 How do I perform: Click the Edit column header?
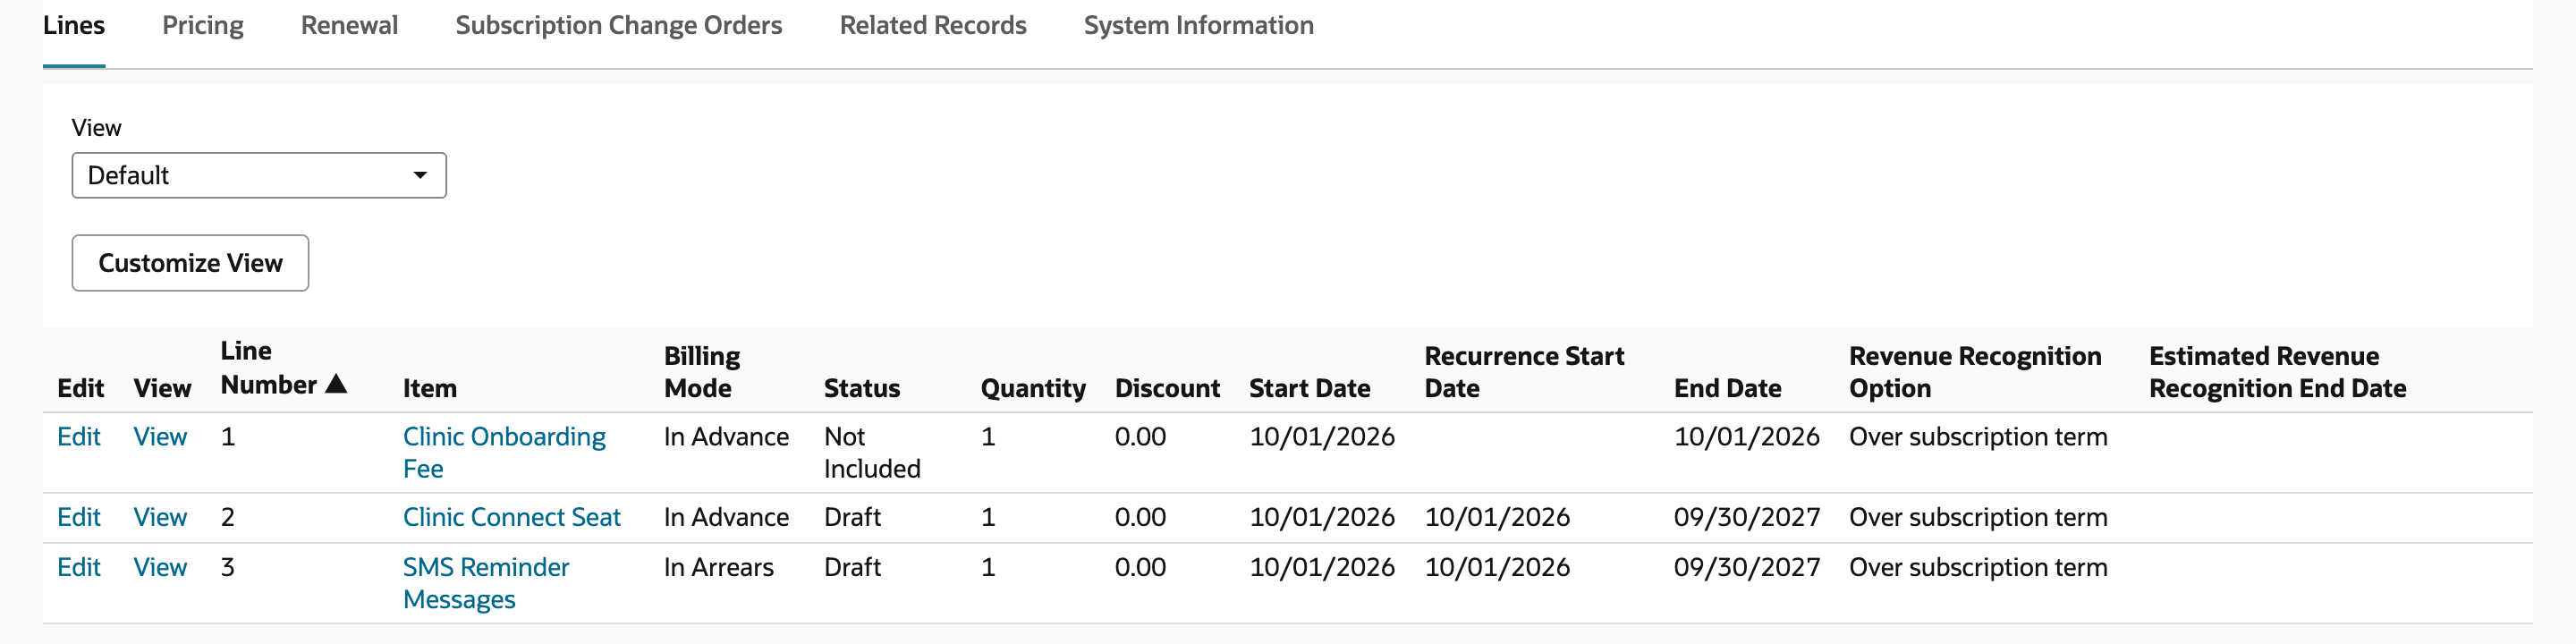tap(80, 388)
